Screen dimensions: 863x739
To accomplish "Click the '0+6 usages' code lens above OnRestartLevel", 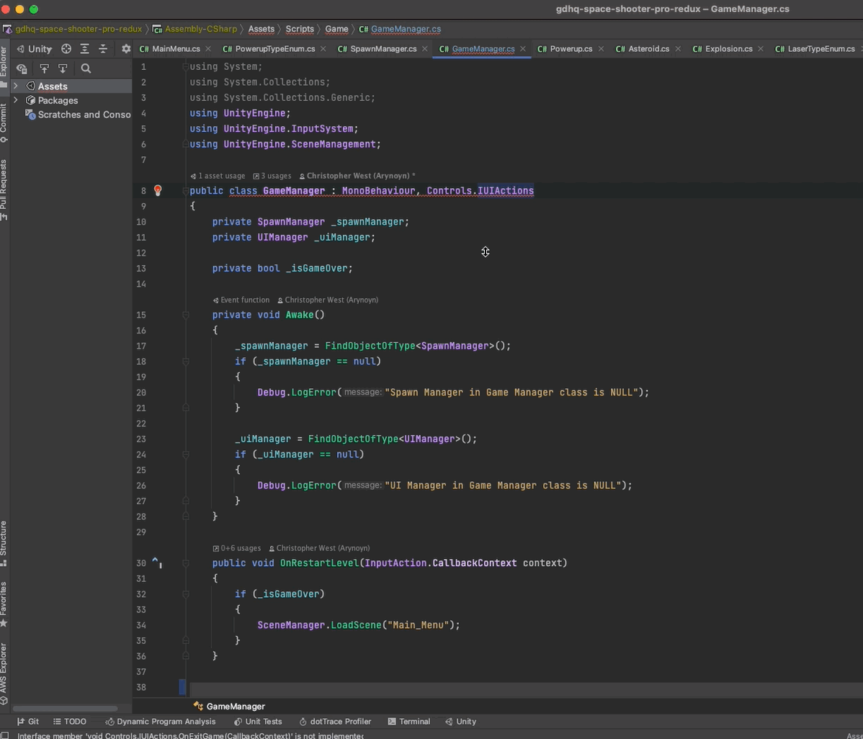I will pos(237,548).
